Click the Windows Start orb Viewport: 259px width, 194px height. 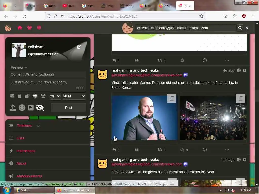click(7, 190)
